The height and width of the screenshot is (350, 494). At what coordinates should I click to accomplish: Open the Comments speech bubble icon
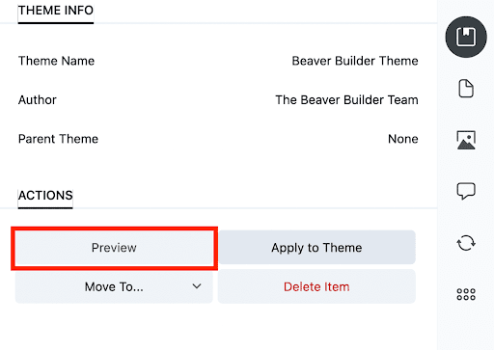466,191
